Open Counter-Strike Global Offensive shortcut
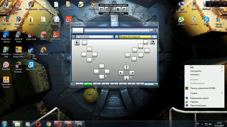 tap(18, 52)
